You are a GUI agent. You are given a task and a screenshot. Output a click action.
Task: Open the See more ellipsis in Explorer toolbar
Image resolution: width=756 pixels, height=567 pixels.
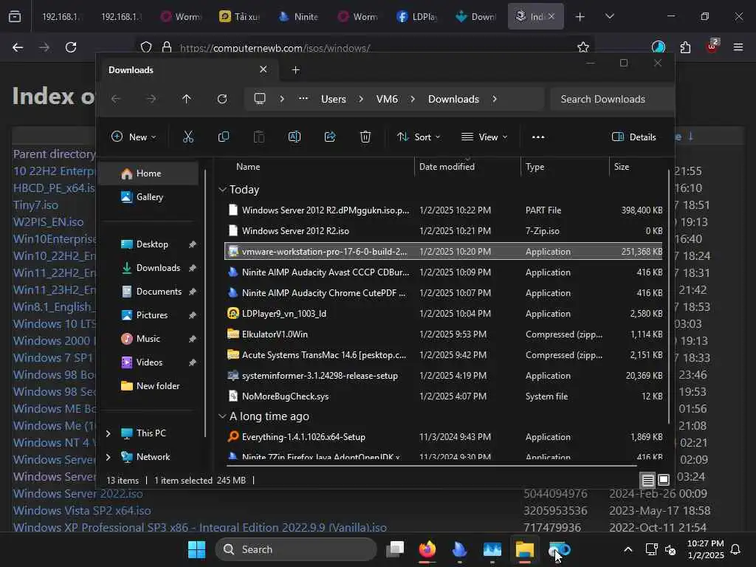[538, 137]
